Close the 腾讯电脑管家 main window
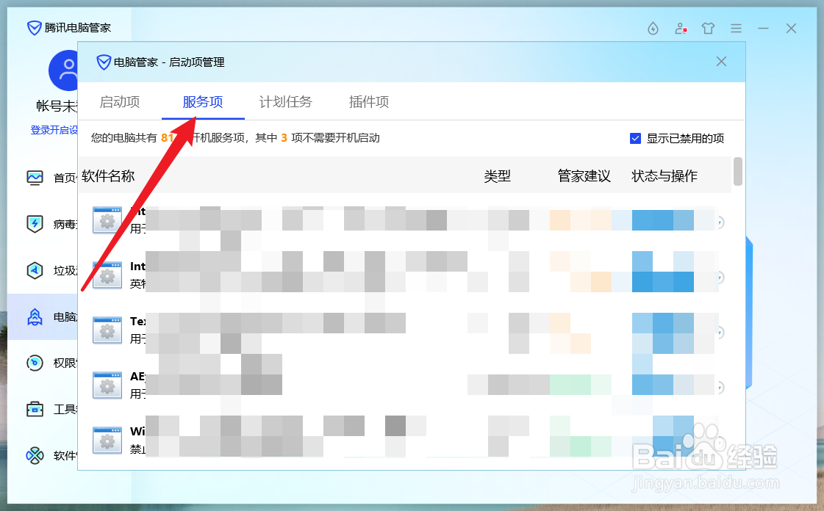824x511 pixels. (x=791, y=29)
